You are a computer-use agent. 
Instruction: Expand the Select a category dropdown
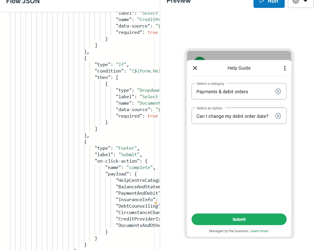click(233, 92)
